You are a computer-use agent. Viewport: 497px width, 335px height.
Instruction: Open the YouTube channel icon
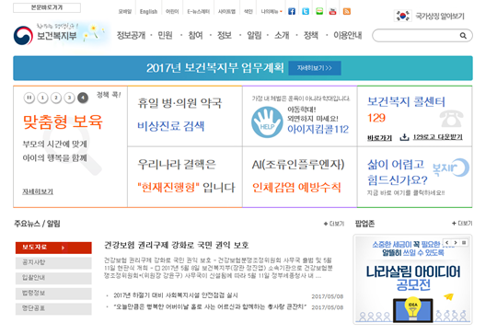point(332,11)
